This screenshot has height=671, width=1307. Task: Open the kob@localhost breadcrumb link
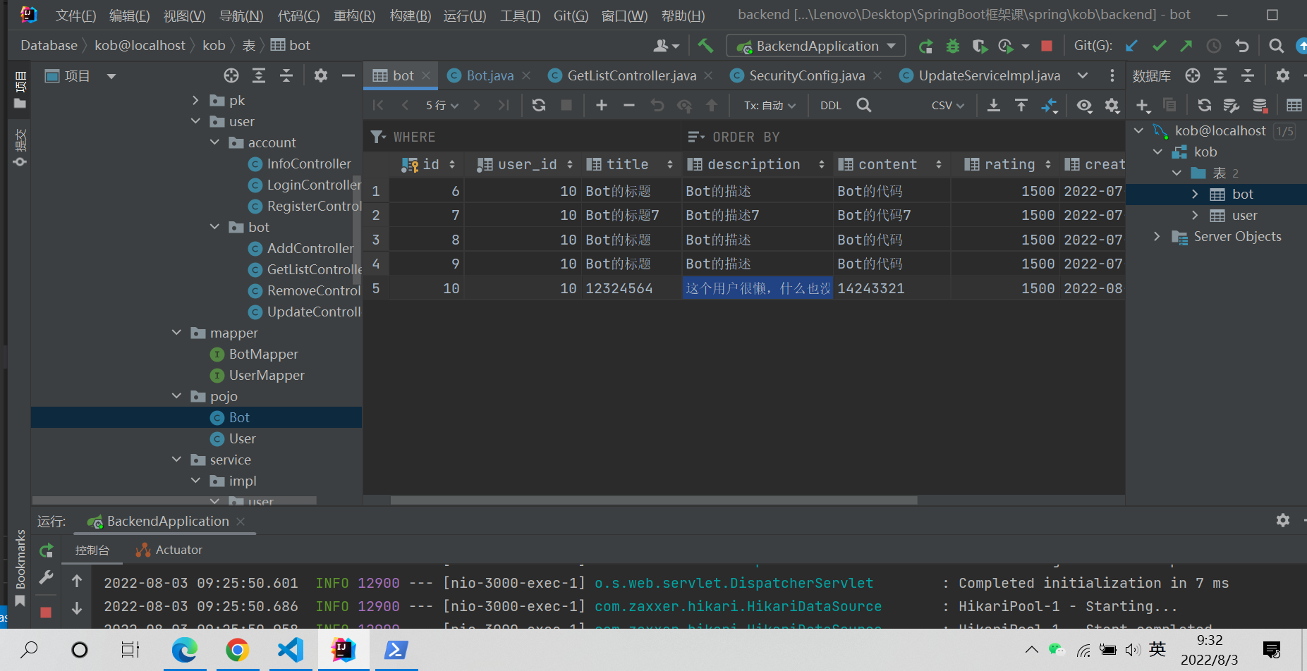pos(140,44)
